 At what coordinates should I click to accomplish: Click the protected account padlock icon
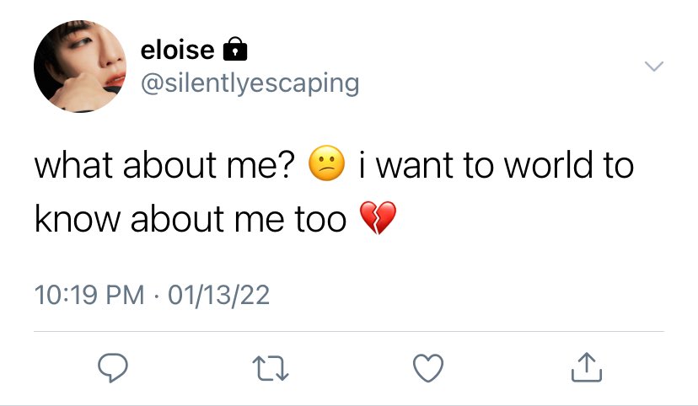(x=234, y=49)
